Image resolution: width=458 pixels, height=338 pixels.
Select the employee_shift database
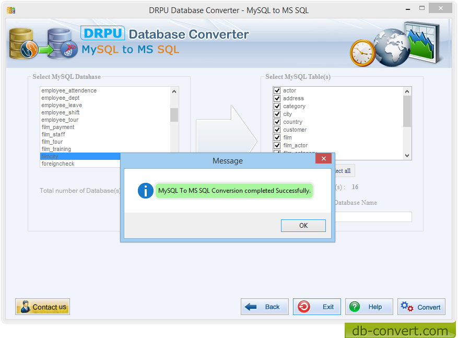point(105,112)
